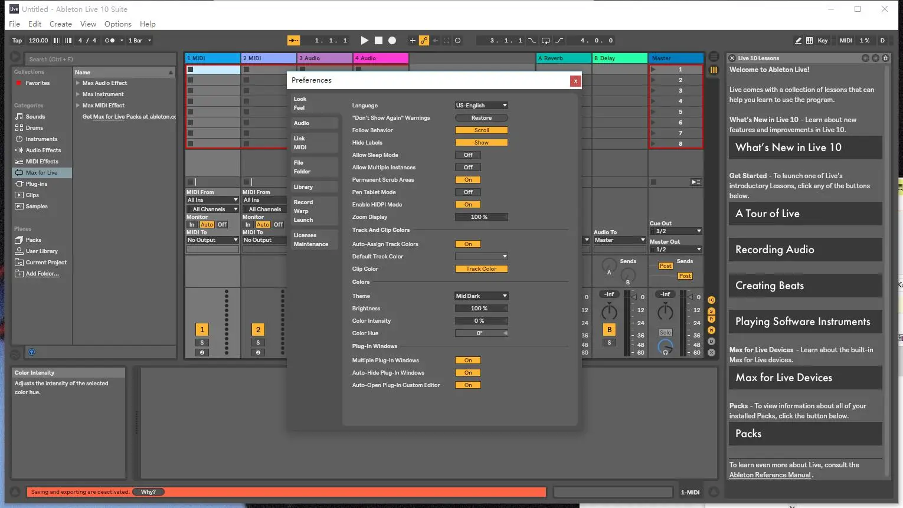The height and width of the screenshot is (508, 903).
Task: Open the Library tab in Preferences
Action: coord(315,186)
